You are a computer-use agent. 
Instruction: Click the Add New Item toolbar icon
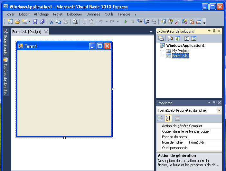tap(24, 22)
